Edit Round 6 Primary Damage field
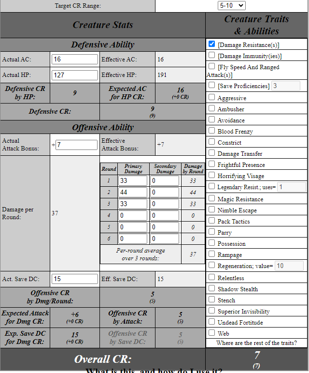This screenshot has width=309, height=373. click(x=133, y=239)
